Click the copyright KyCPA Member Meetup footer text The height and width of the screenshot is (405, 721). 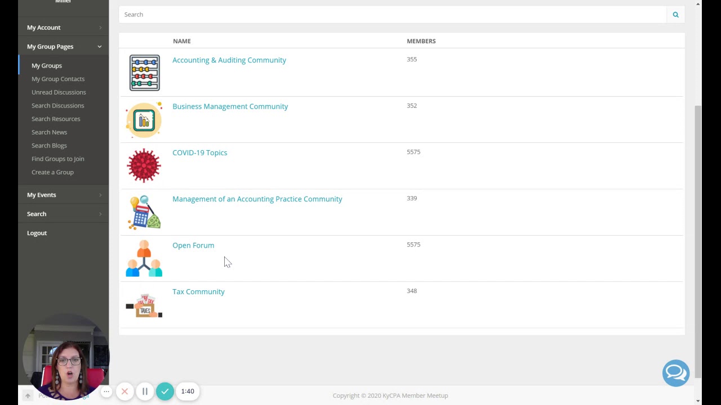[x=390, y=395]
